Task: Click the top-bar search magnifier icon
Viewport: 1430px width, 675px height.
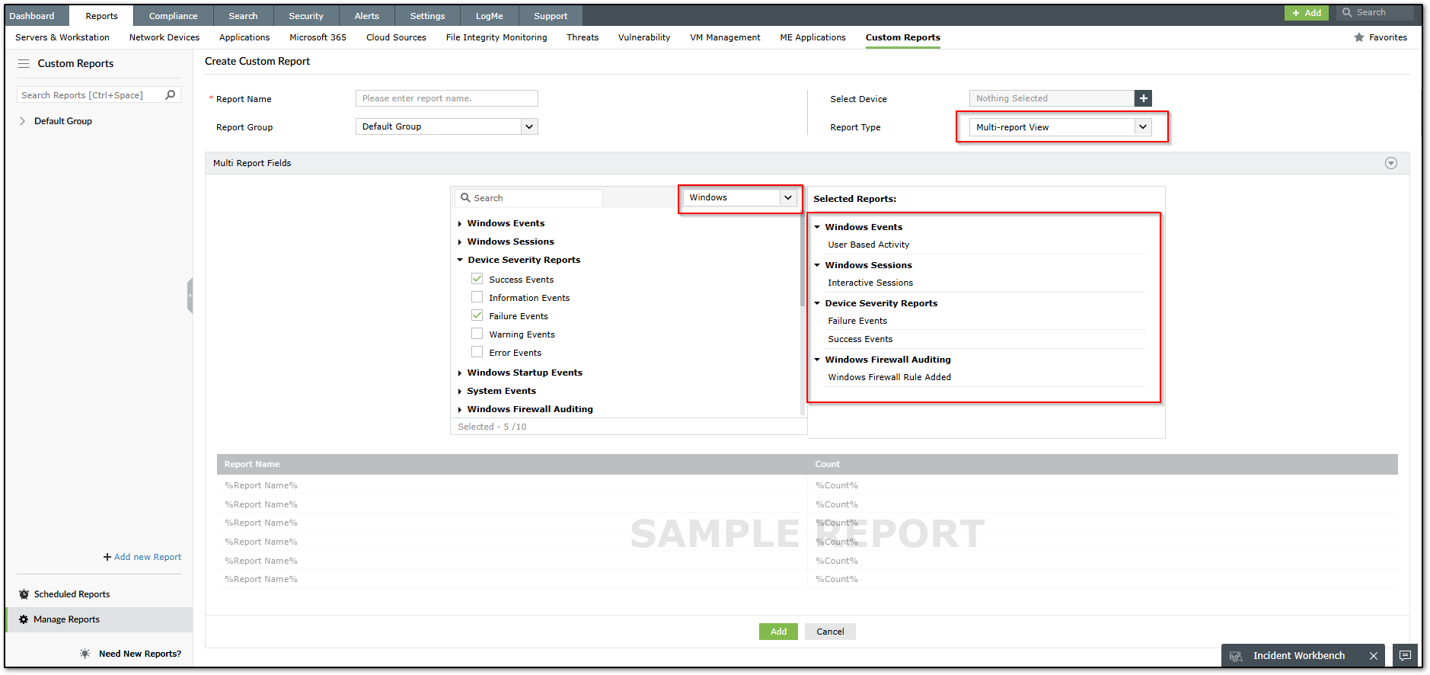Action: coord(1347,12)
